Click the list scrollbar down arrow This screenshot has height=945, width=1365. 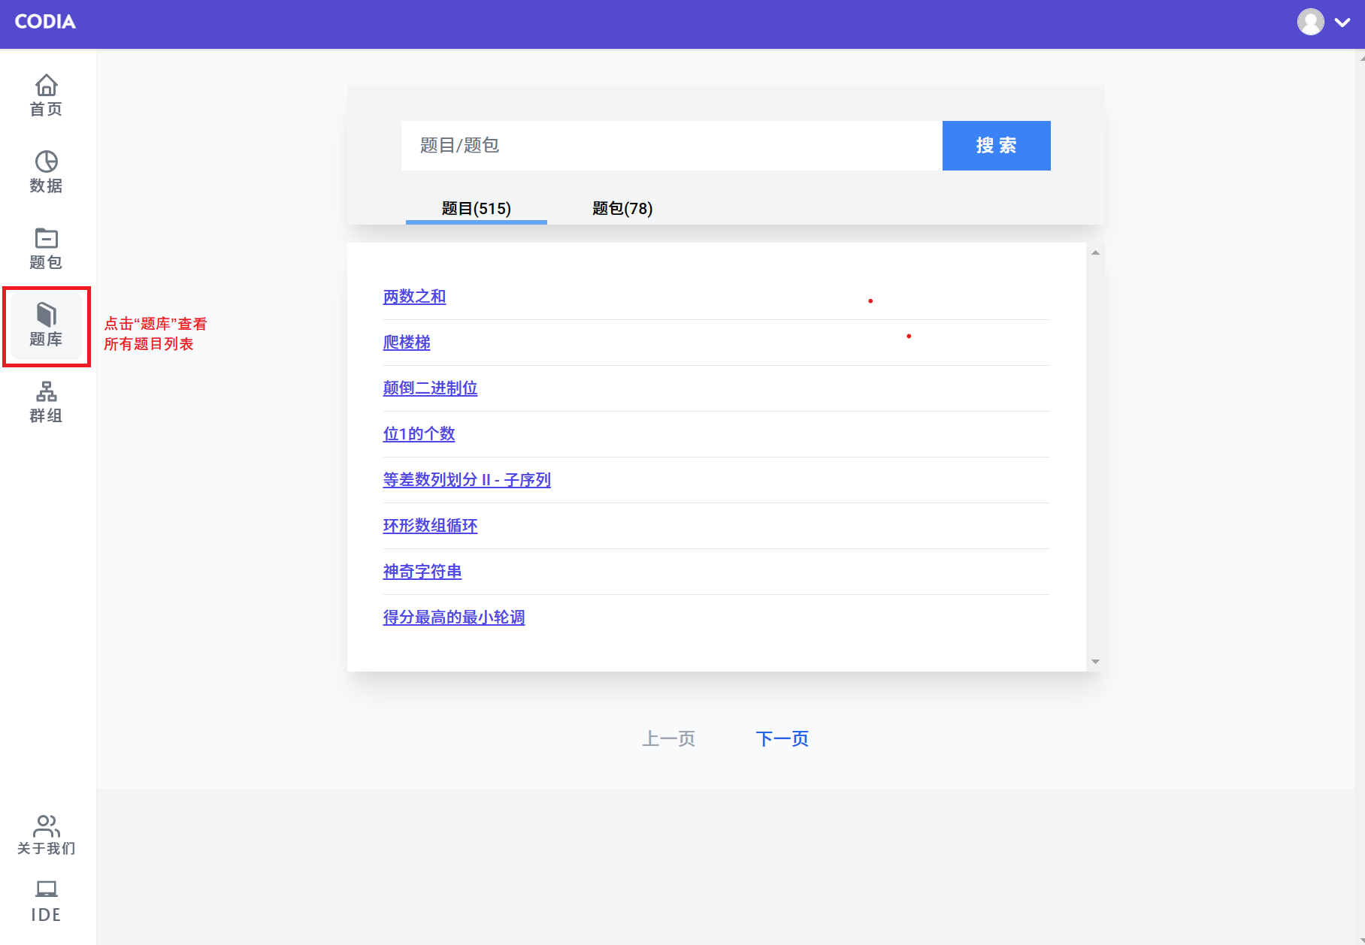[x=1095, y=662]
